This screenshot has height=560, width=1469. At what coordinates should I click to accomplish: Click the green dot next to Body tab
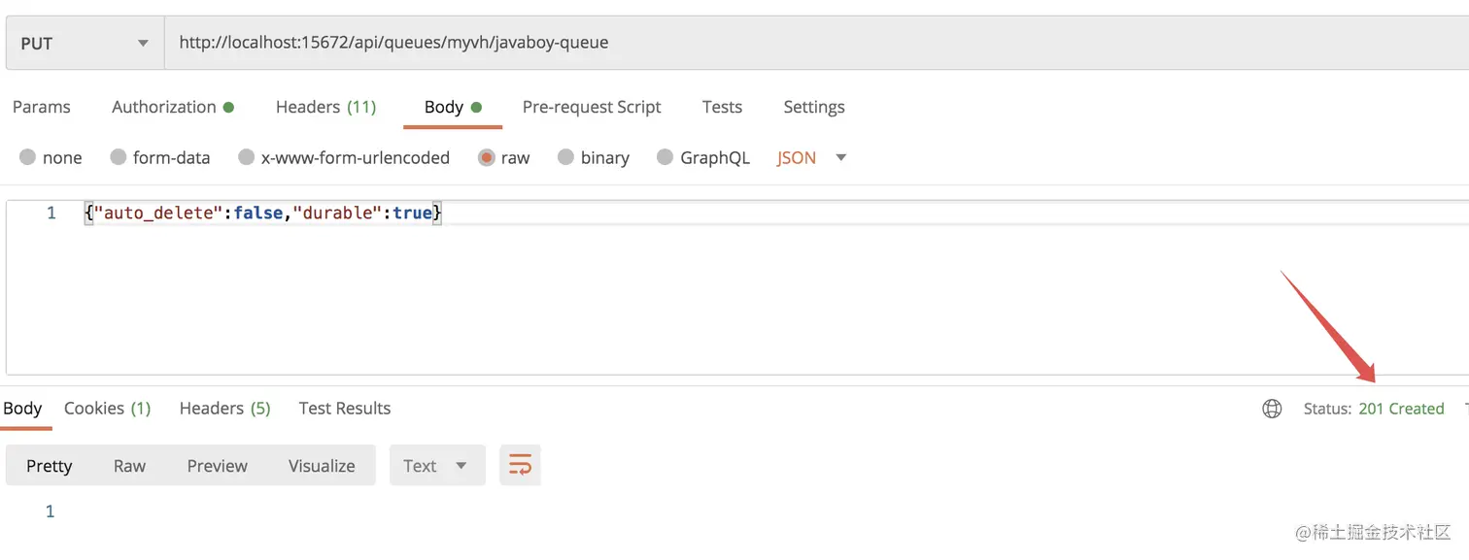476,108
